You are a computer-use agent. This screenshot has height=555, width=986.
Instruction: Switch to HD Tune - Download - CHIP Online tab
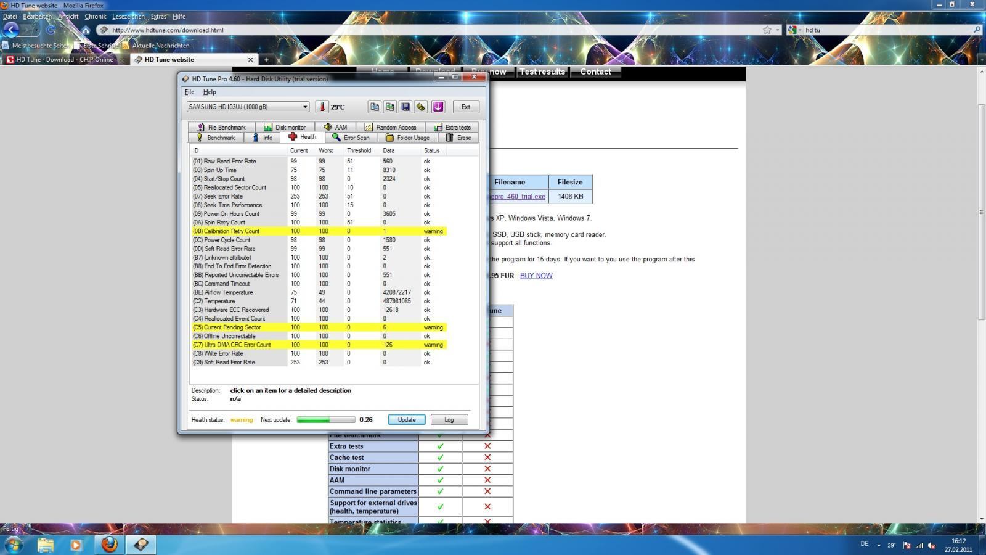pyautogui.click(x=65, y=59)
